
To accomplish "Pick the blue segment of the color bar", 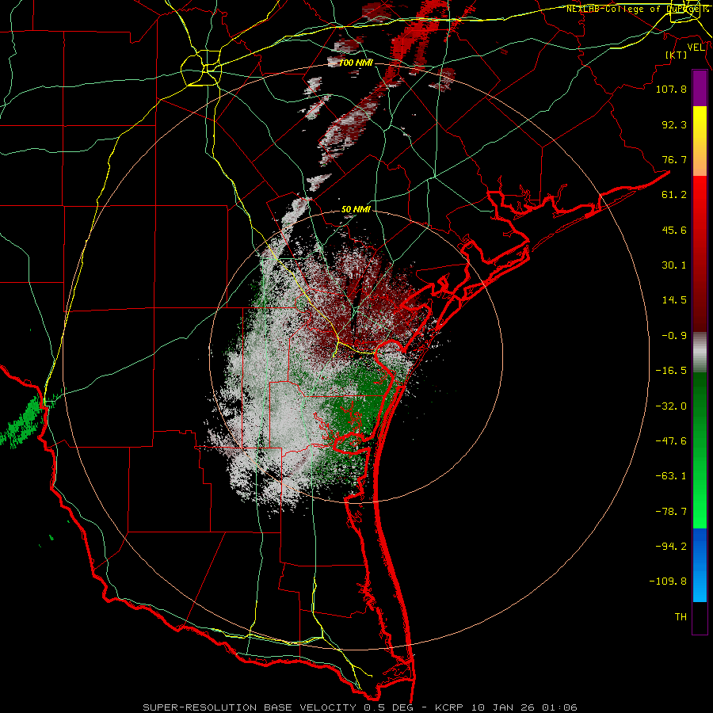I will (x=700, y=565).
